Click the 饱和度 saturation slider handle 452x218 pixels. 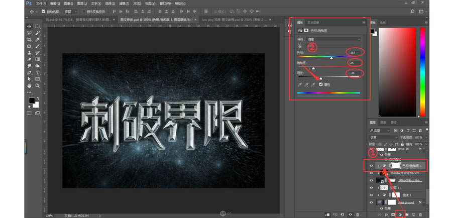pos(314,68)
